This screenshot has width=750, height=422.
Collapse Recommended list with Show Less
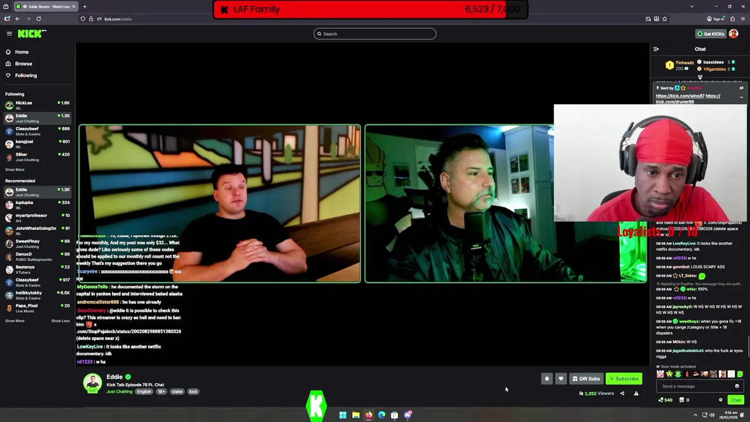tap(60, 321)
